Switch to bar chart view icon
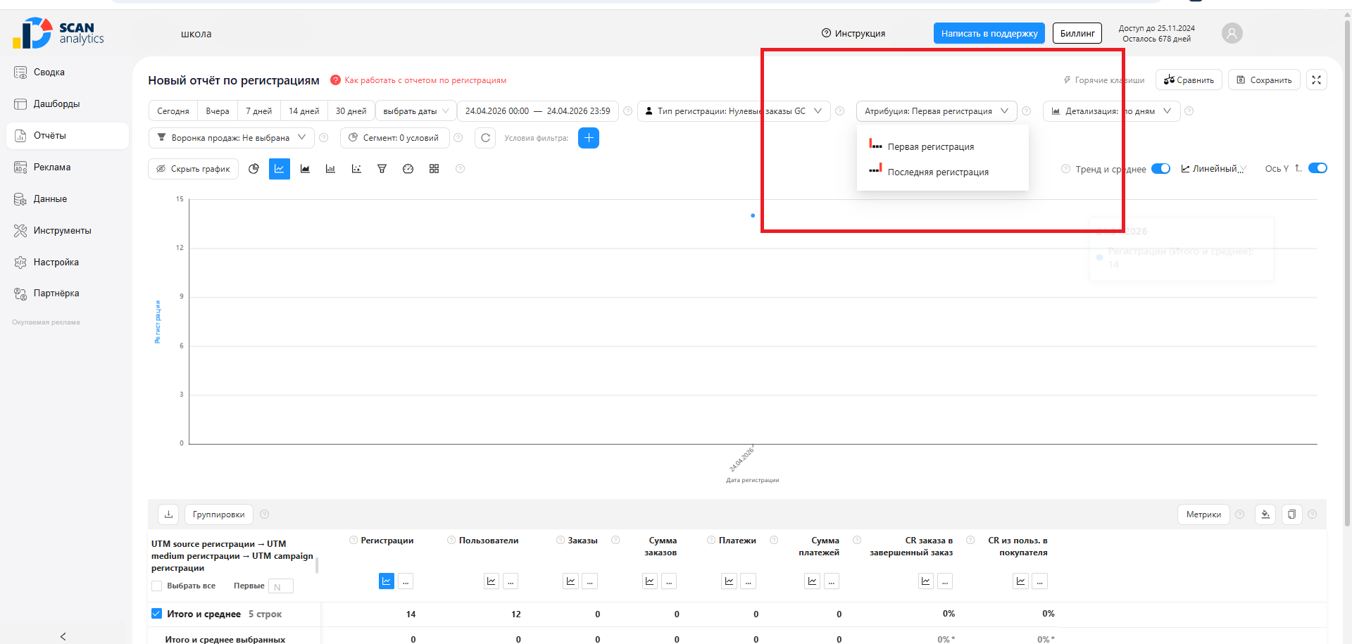This screenshot has height=644, width=1352. [330, 169]
